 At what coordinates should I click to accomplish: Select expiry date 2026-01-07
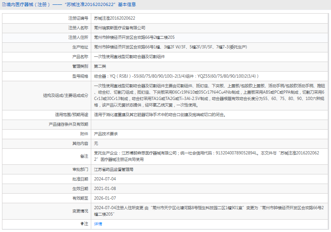[x=105, y=198]
